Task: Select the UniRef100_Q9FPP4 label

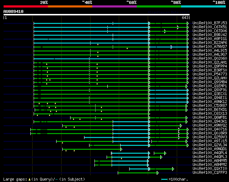Action: (210, 67)
